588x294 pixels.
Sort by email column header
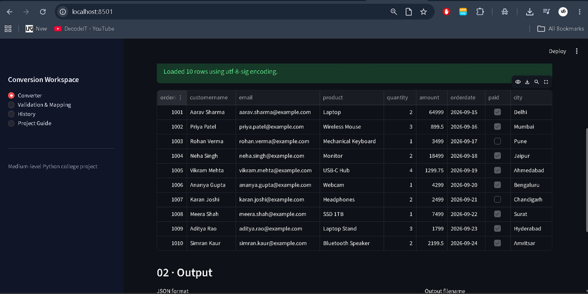pos(277,98)
